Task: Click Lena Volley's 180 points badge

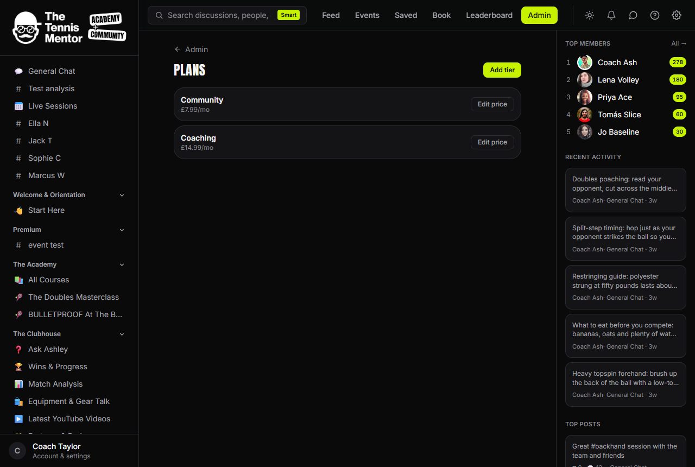Action: [x=678, y=80]
